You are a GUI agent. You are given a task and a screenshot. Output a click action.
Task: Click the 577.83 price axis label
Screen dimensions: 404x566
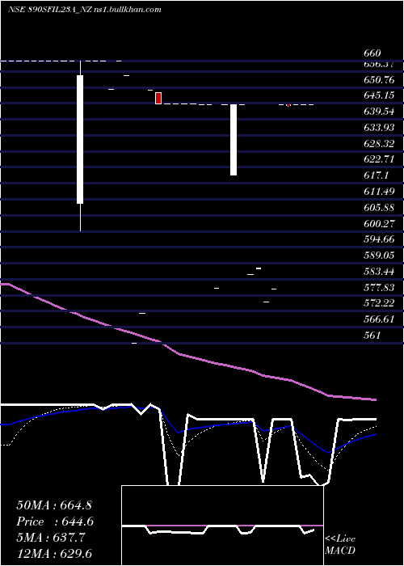tap(379, 287)
